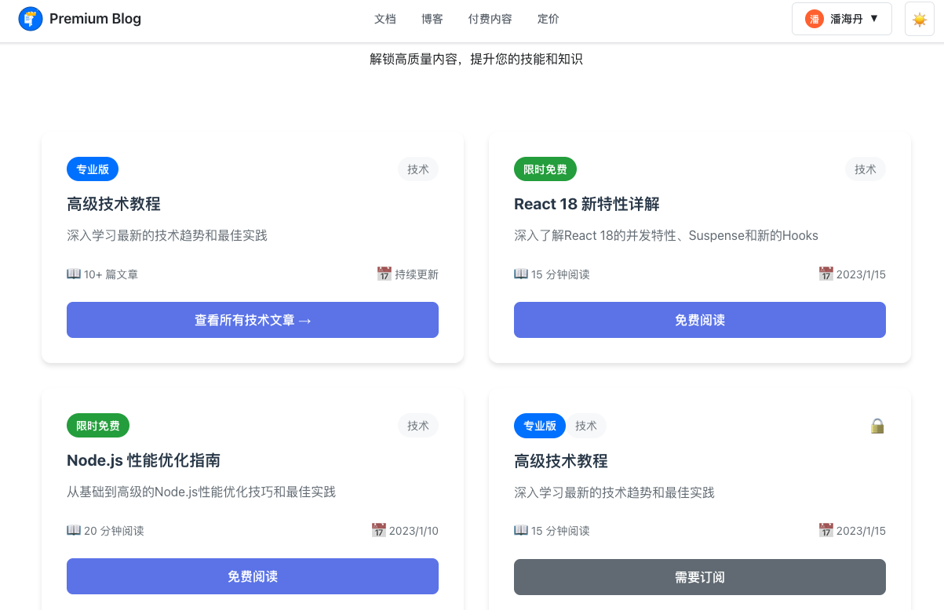
Task: Click the orange 潘 user avatar
Action: 815,19
